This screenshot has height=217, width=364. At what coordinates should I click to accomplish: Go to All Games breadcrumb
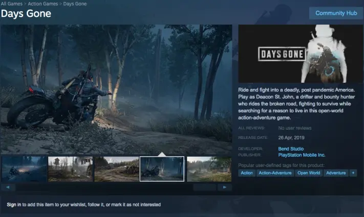(x=12, y=4)
